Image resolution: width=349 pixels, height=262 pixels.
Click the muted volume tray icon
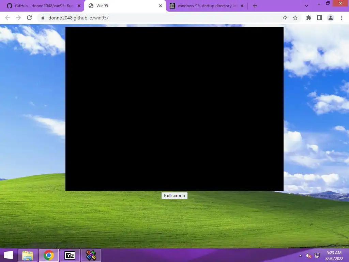coord(308,256)
